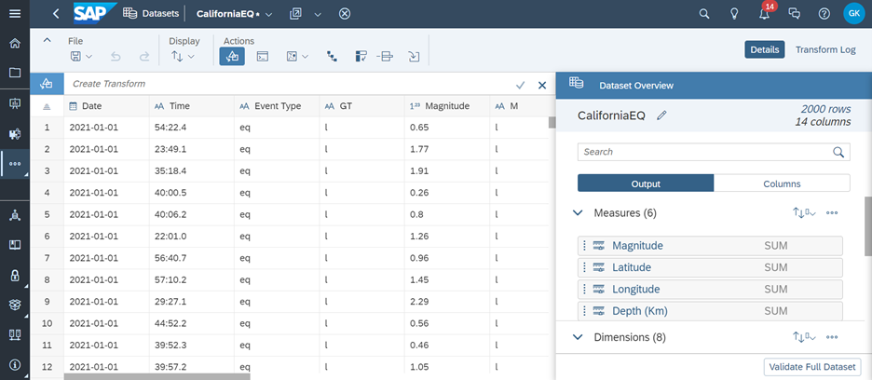Open the lightbulb help tips icon
Screen dimensions: 872x380
[x=734, y=14]
